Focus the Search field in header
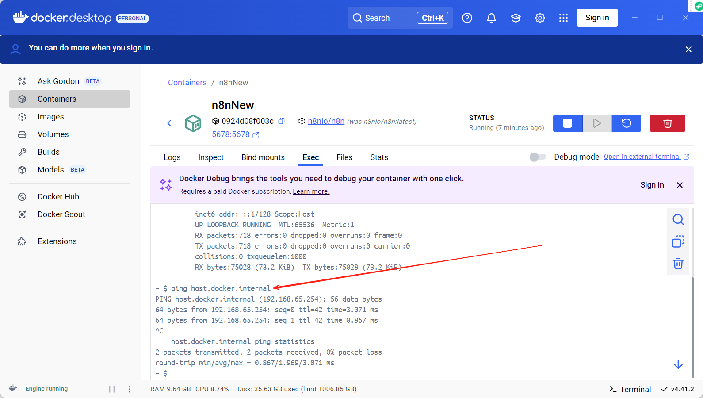This screenshot has height=398, width=703. point(400,18)
